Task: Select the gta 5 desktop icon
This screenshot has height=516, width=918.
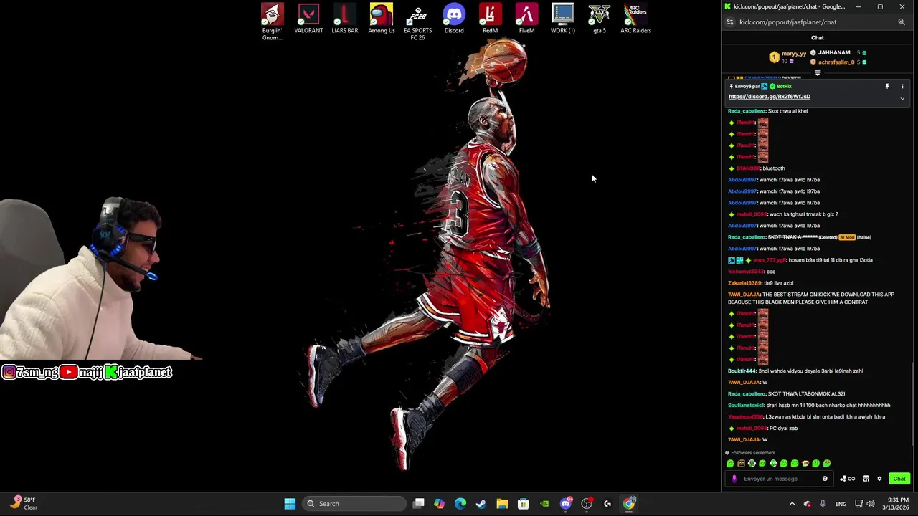Action: pos(600,19)
